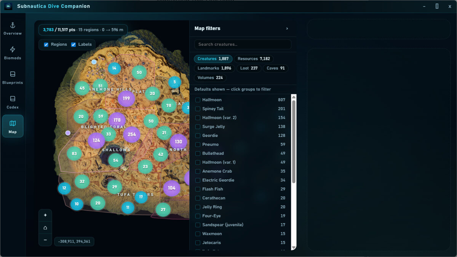Select the Volumes 224 category tab
The image size is (457, 257).
point(210,78)
